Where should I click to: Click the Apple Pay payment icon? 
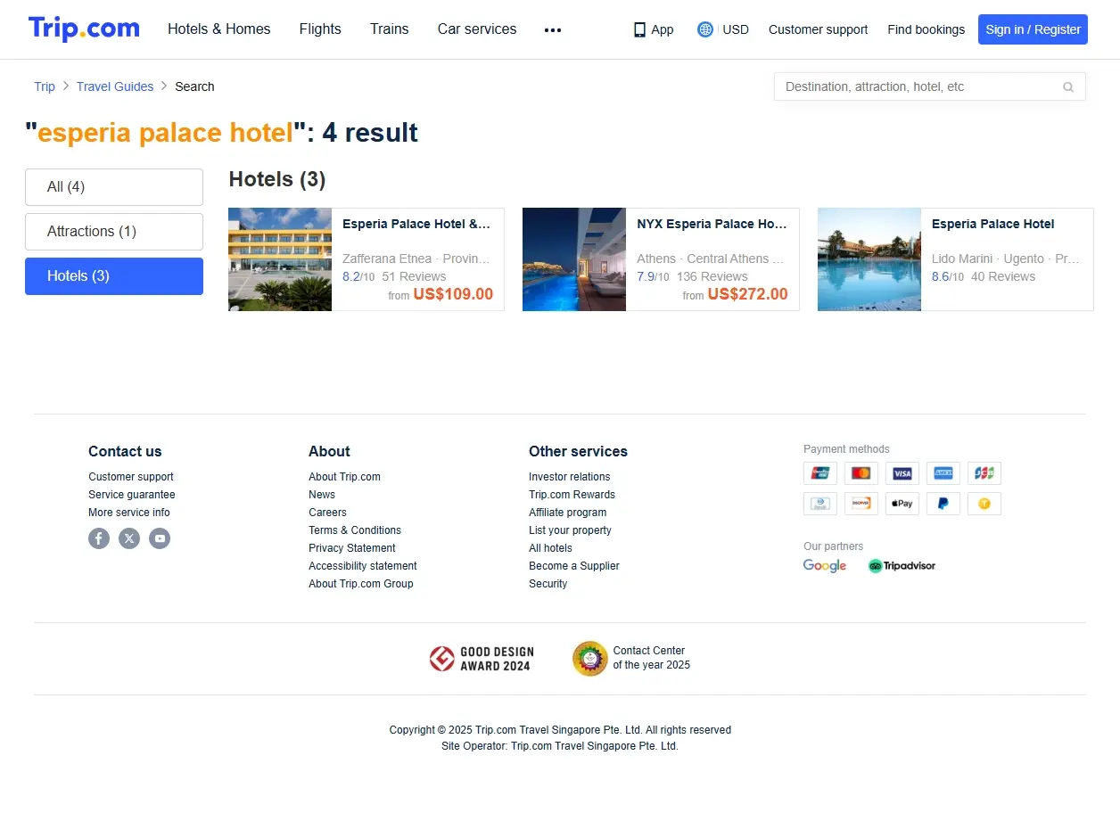(902, 504)
